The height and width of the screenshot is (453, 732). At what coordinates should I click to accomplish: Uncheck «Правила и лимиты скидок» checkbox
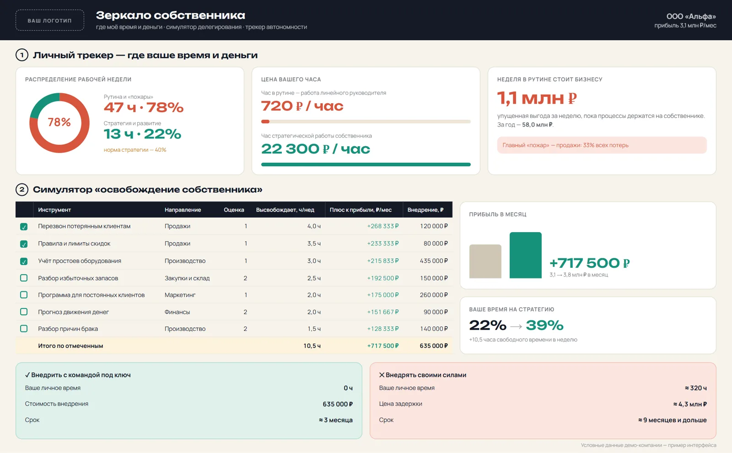coord(24,244)
